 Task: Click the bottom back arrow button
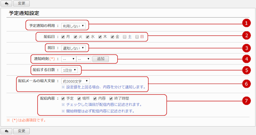(x=6, y=131)
